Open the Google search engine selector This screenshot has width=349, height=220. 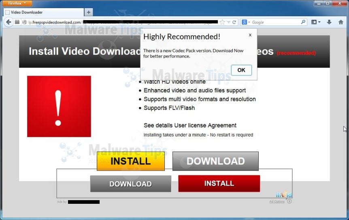pos(246,22)
